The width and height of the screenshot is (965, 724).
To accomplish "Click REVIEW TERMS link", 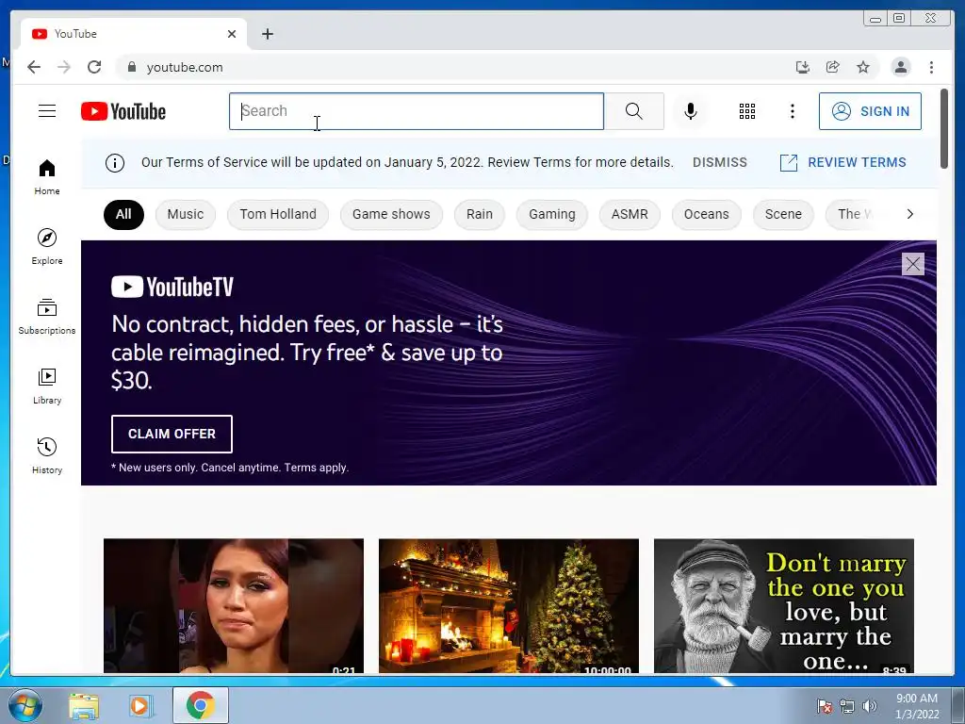I will [843, 162].
